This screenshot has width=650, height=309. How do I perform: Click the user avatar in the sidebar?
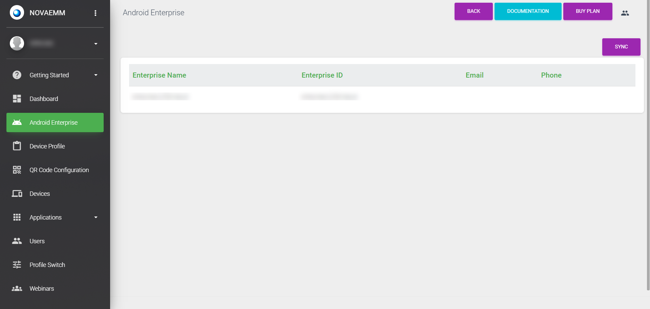click(x=17, y=43)
